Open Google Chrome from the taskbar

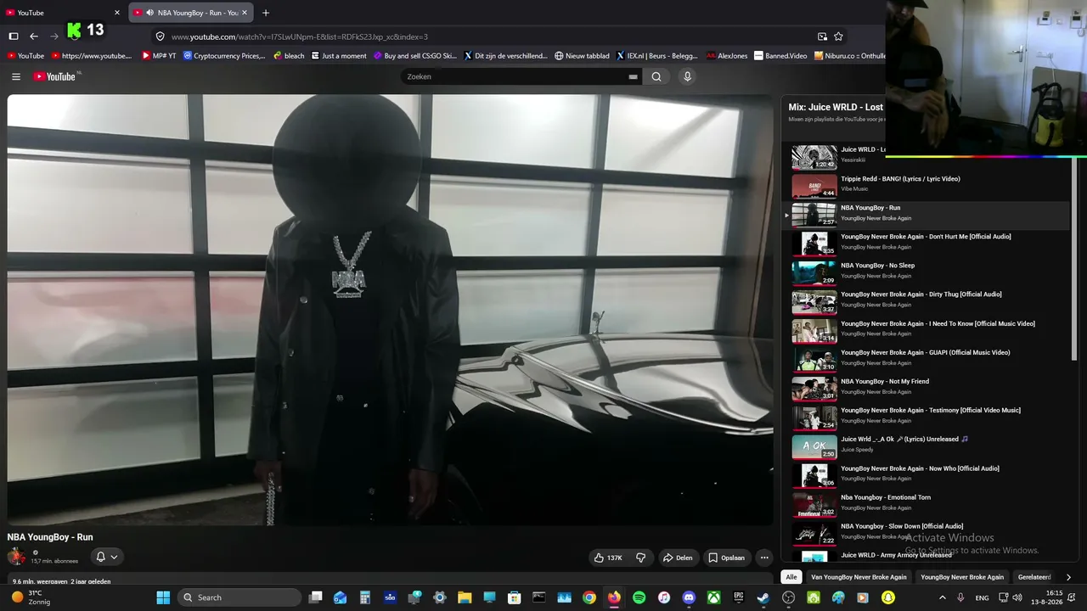[x=589, y=597]
